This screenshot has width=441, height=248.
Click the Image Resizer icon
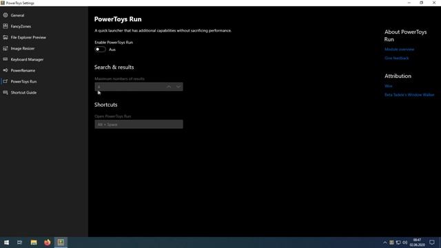[x=6, y=48]
